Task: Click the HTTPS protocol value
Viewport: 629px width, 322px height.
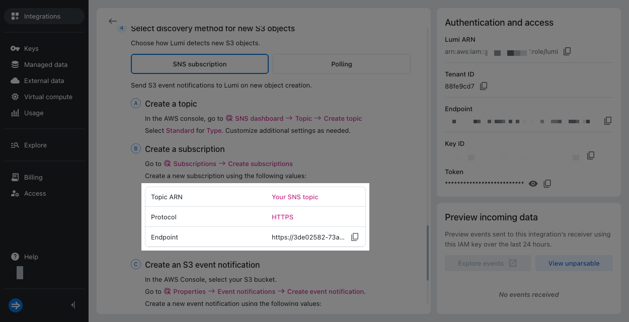Action: (282, 217)
